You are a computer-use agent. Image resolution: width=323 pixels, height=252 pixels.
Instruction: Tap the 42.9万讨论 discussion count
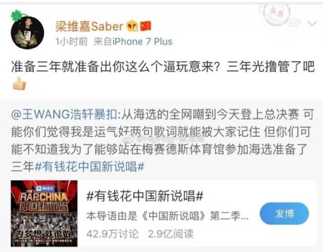pyautogui.click(x=112, y=233)
